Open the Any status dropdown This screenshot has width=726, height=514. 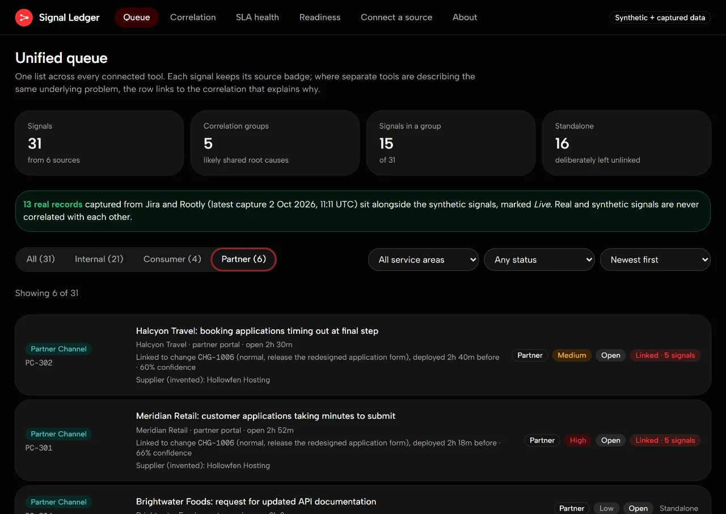539,260
